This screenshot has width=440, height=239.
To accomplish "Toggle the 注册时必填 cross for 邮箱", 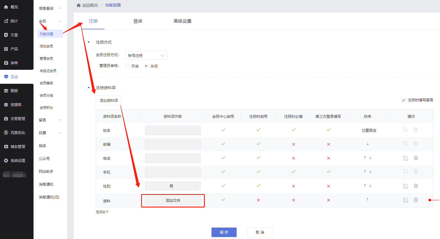I will pos(293,144).
